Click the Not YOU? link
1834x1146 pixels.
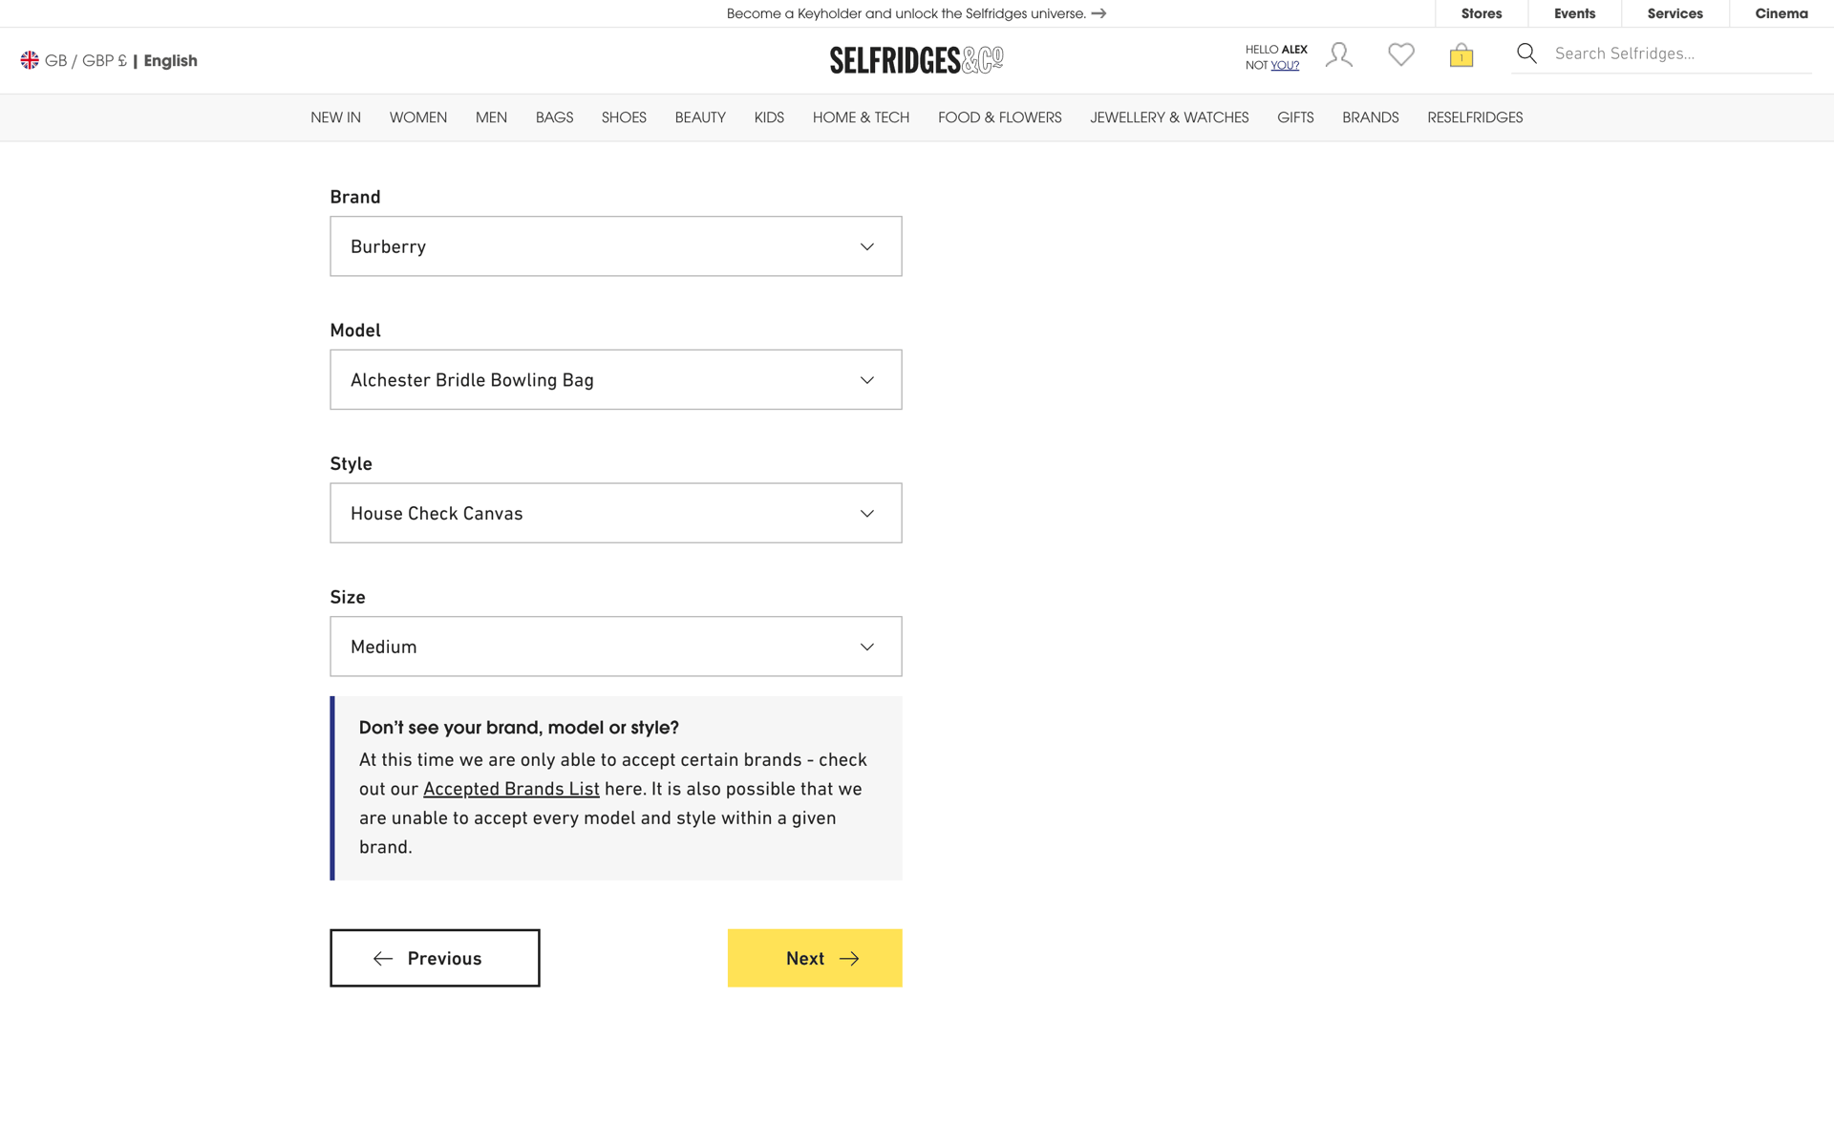coord(1284,66)
